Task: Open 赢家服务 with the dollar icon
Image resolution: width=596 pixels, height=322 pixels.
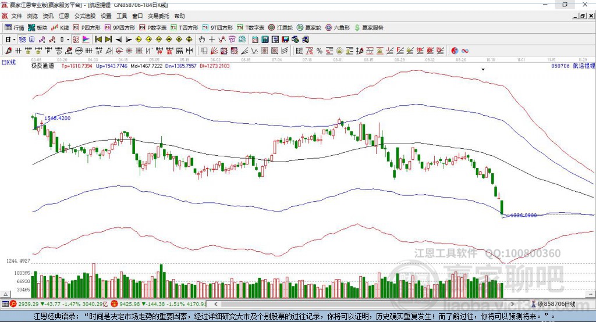Action: click(368, 28)
